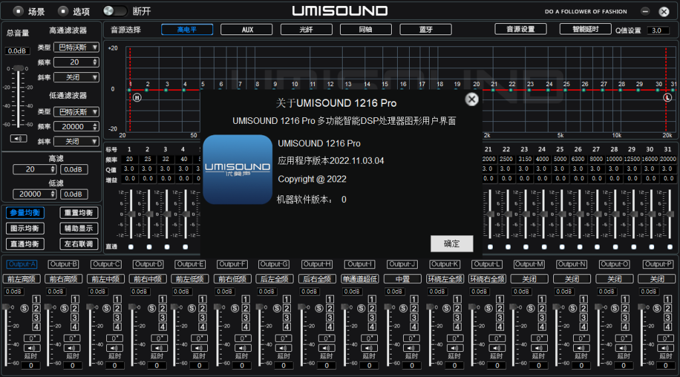680x377 pixels.
Task: Close the About UMISOUND dialog with X
Action: [x=471, y=99]
